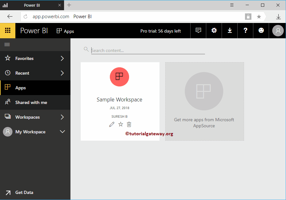
Task: Expand the Recent flyout chevron
Action: 62,73
